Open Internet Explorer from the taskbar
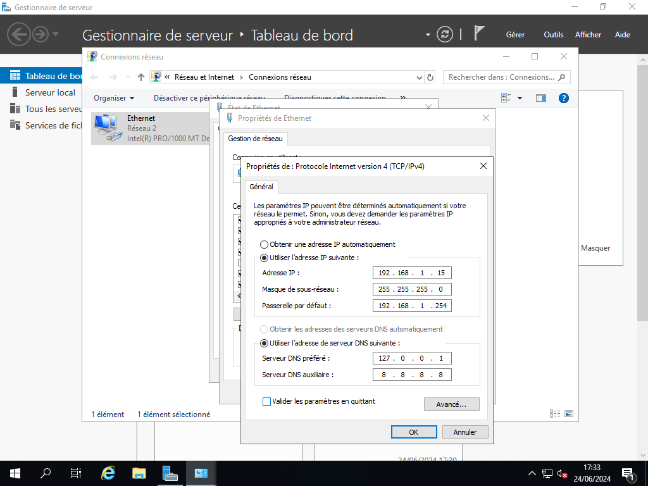This screenshot has width=648, height=486. (108, 473)
